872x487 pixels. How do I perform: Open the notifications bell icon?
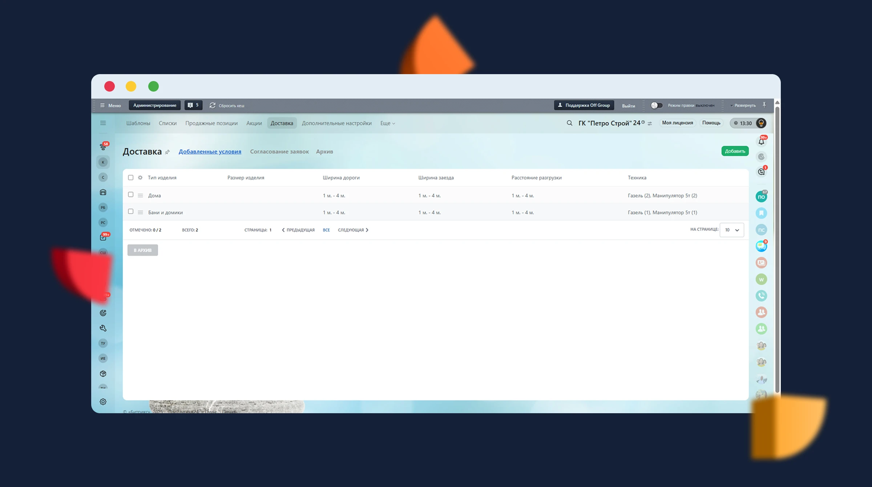click(x=761, y=141)
